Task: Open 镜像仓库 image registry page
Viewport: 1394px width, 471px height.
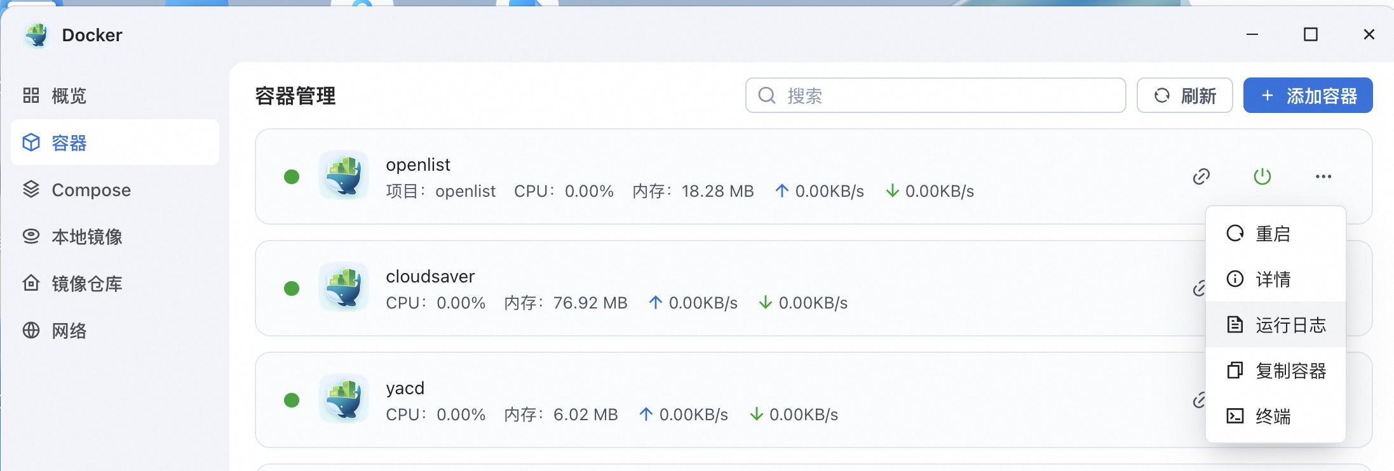Action: (x=86, y=284)
